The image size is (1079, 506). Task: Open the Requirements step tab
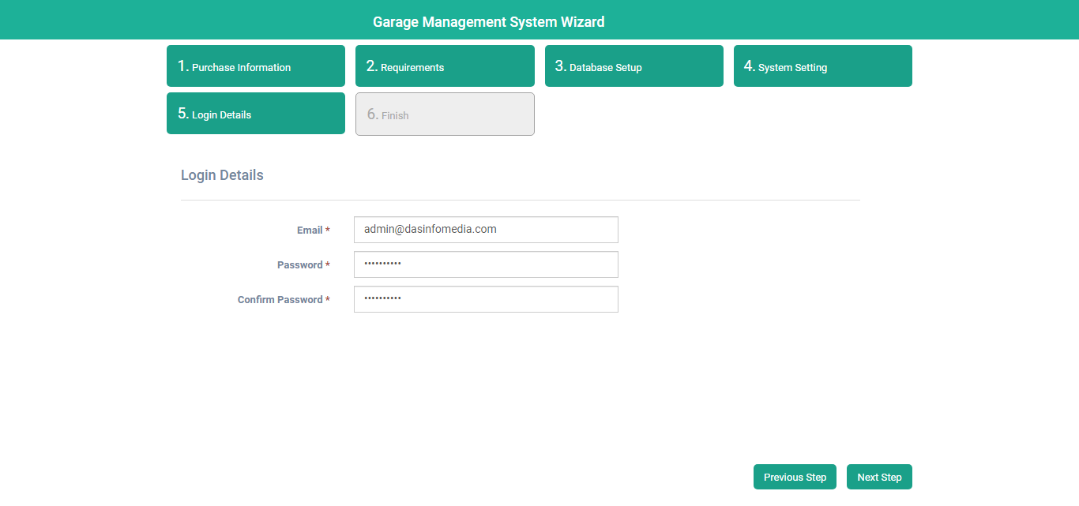[x=444, y=66]
